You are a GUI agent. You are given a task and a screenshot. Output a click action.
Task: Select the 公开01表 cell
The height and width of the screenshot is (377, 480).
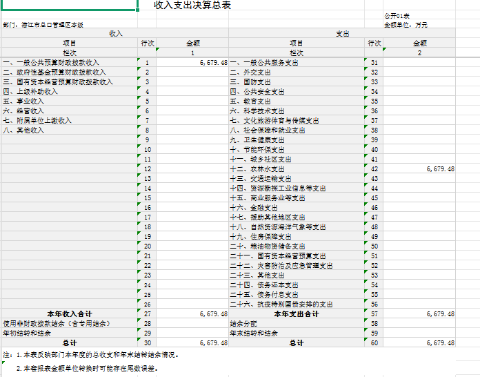click(x=397, y=15)
